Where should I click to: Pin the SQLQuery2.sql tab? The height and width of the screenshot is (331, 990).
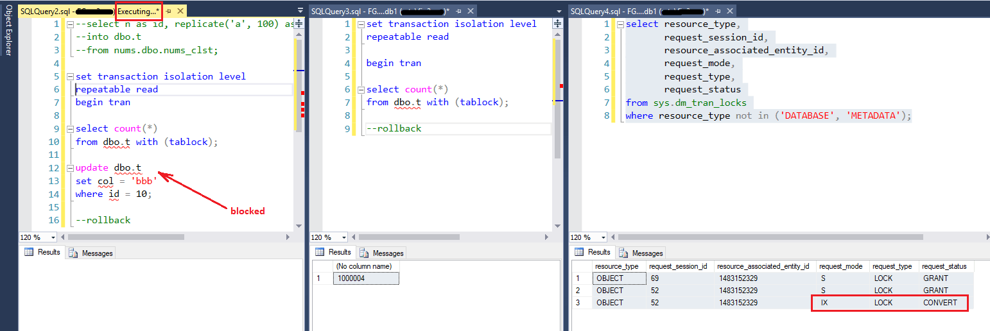click(169, 12)
